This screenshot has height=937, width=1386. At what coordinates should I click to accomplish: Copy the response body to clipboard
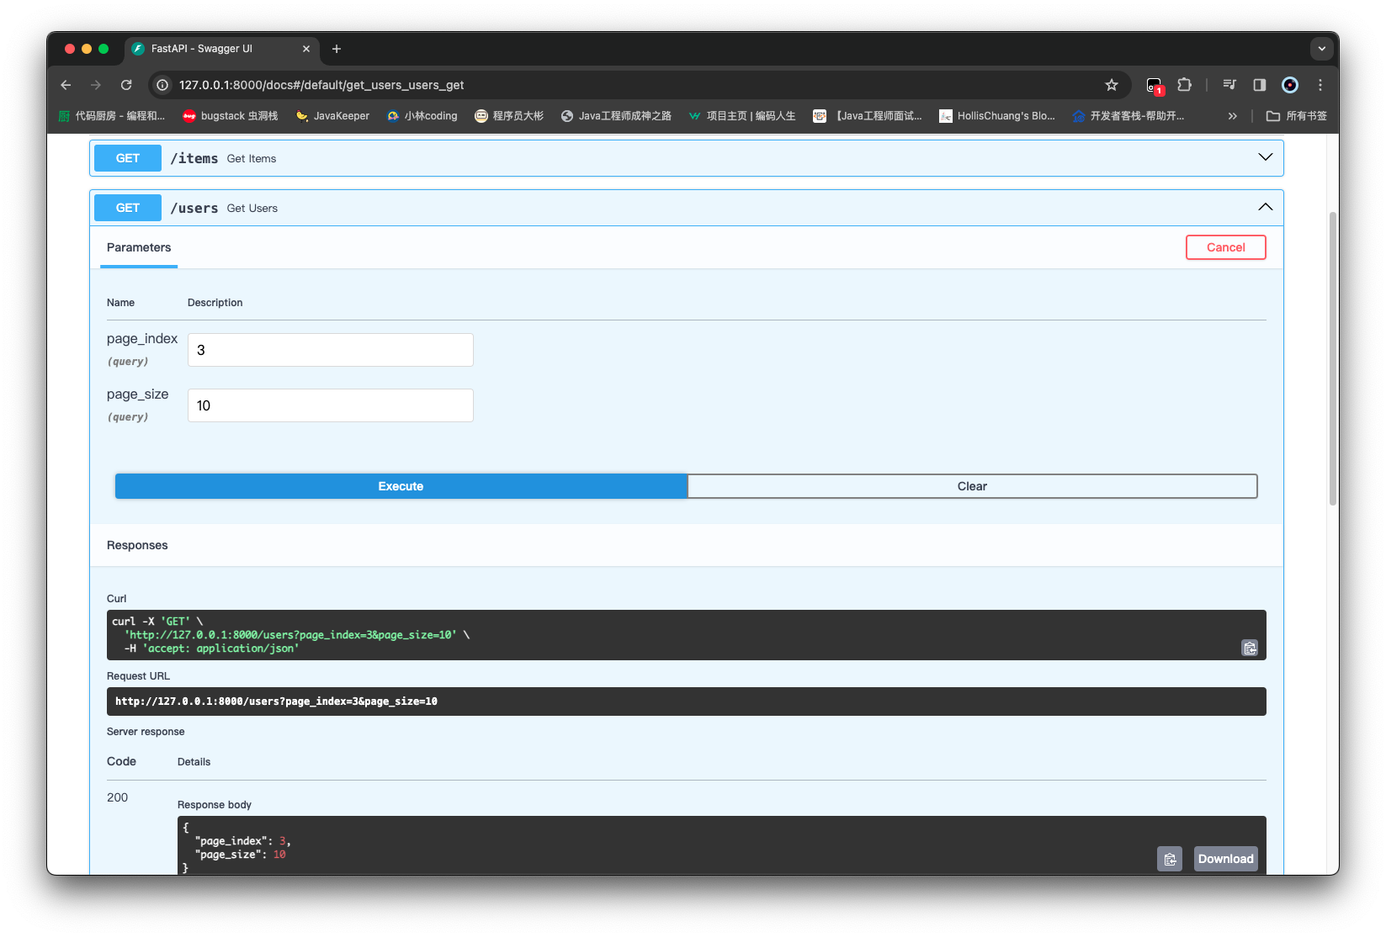pos(1170,859)
